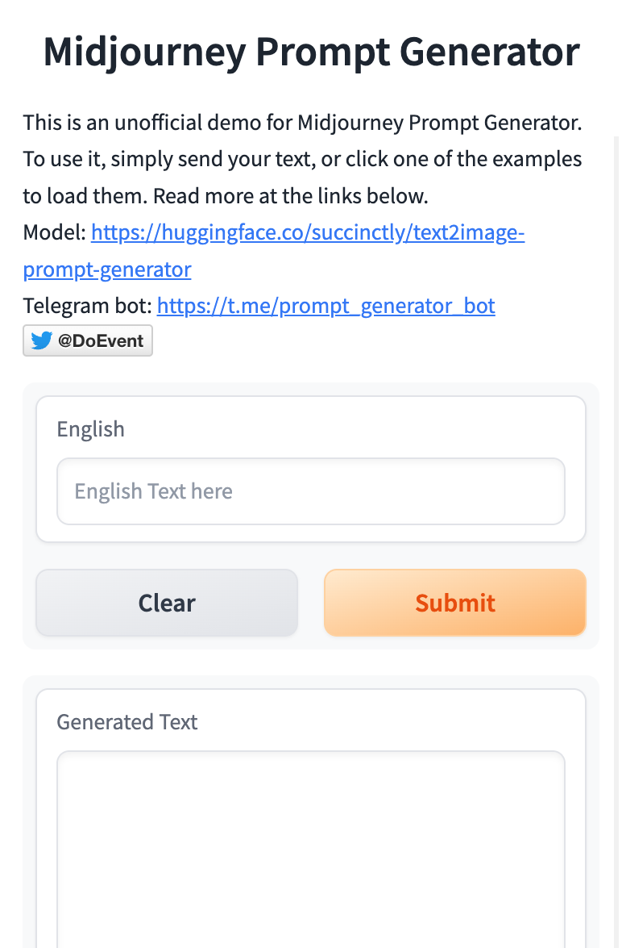Image resolution: width=622 pixels, height=948 pixels.
Task: Clear the English input form
Action: tap(167, 603)
